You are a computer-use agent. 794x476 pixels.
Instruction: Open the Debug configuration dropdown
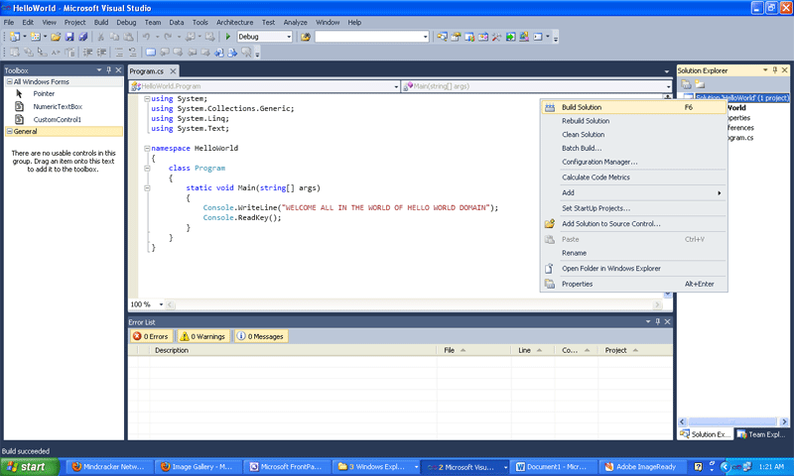288,37
